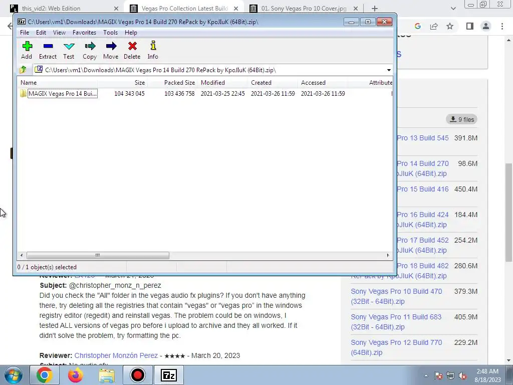Sort by Created column header
Image resolution: width=513 pixels, height=385 pixels.
click(x=273, y=83)
